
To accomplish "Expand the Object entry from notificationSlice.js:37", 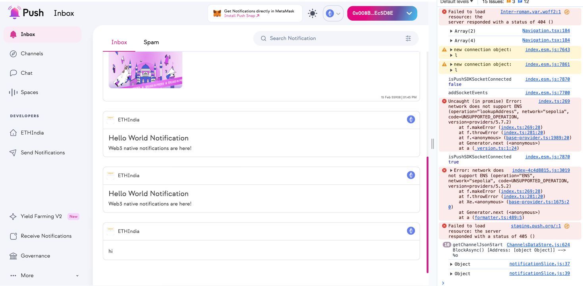I will (451, 264).
